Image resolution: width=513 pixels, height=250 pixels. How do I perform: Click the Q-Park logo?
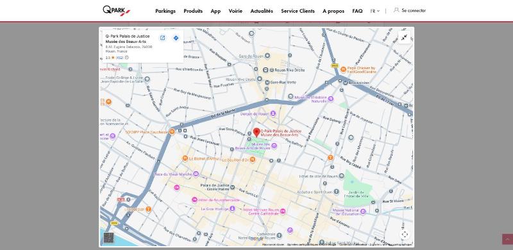click(x=116, y=10)
